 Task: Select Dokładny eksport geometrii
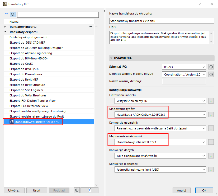[49, 37]
